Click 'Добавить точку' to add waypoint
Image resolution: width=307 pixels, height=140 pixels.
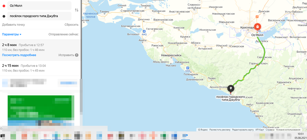click(14, 25)
